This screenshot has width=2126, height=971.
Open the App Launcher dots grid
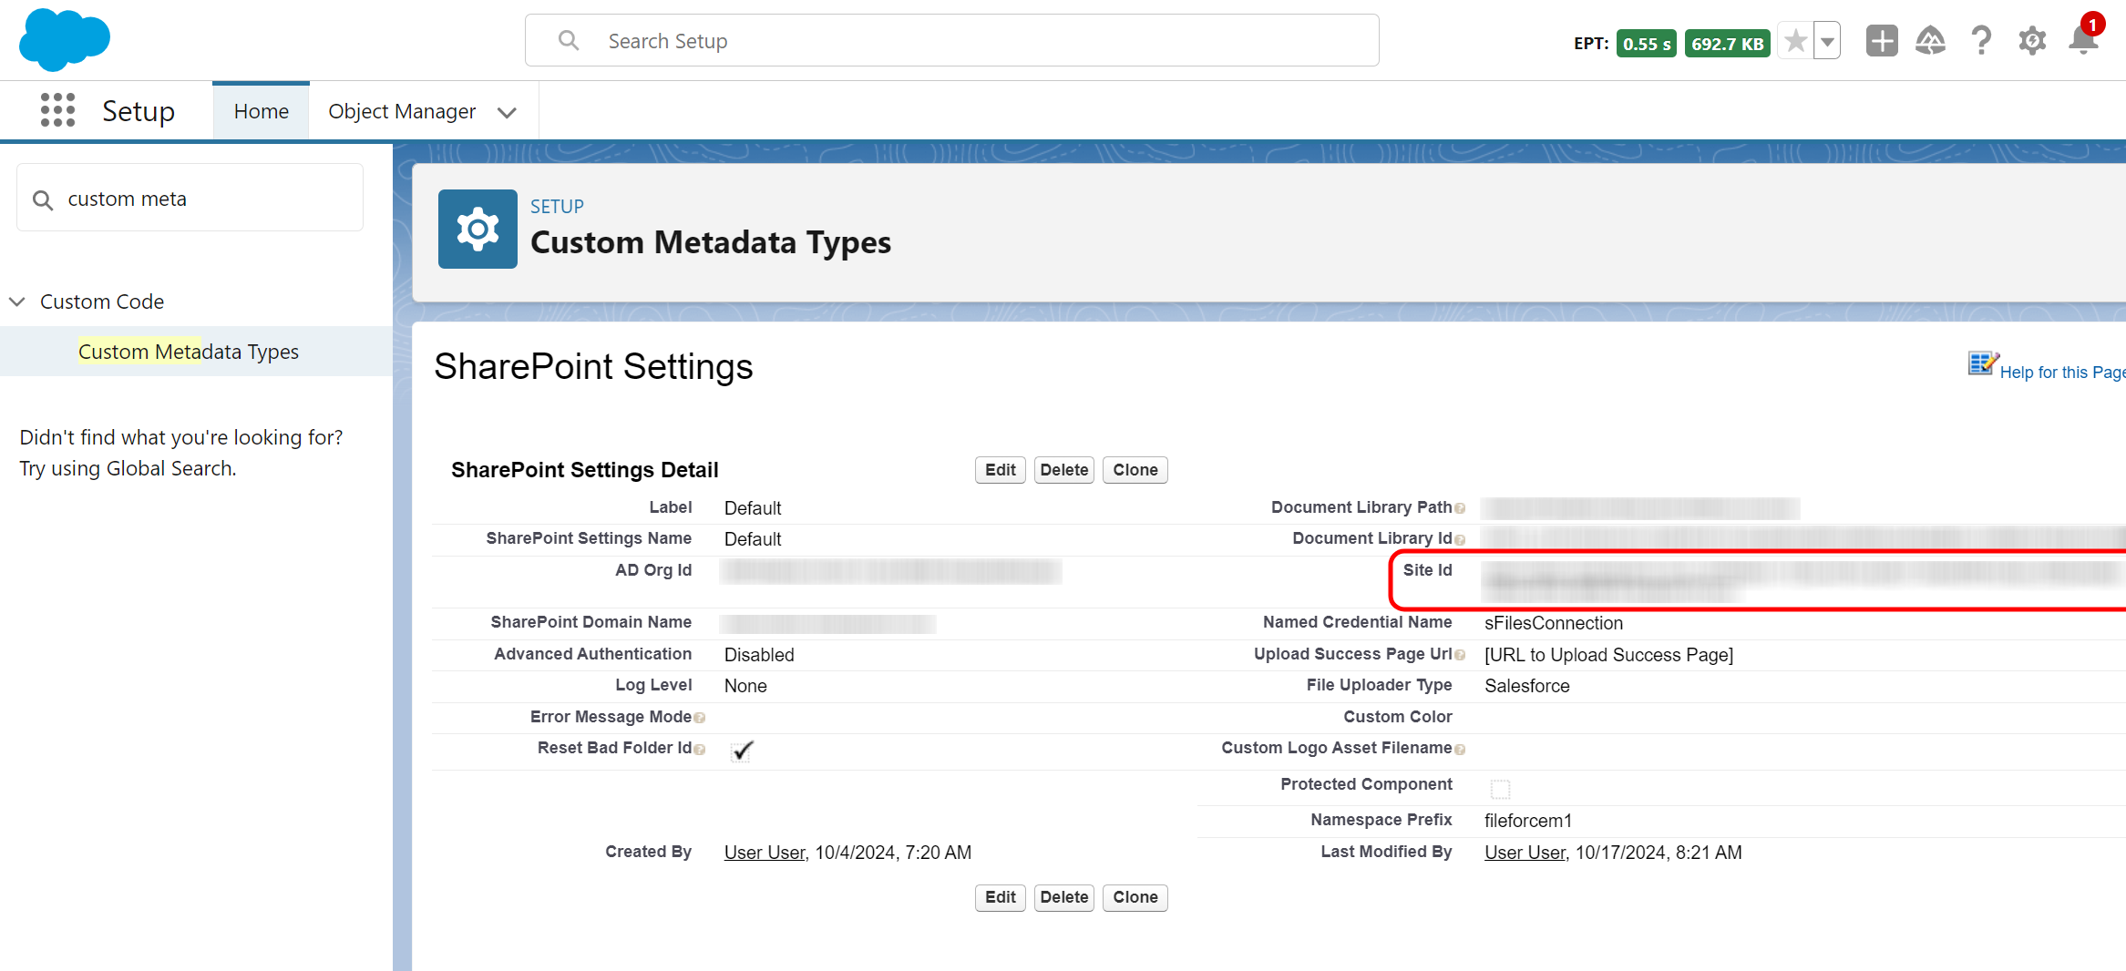point(57,110)
